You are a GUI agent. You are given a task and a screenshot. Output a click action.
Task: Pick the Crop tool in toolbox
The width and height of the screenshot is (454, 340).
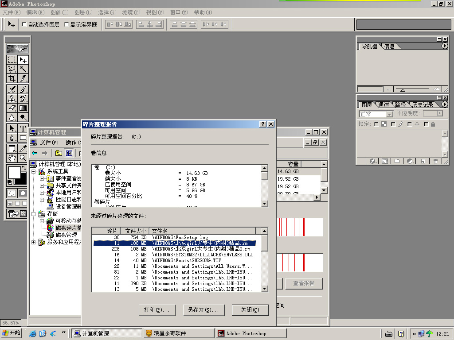12,78
